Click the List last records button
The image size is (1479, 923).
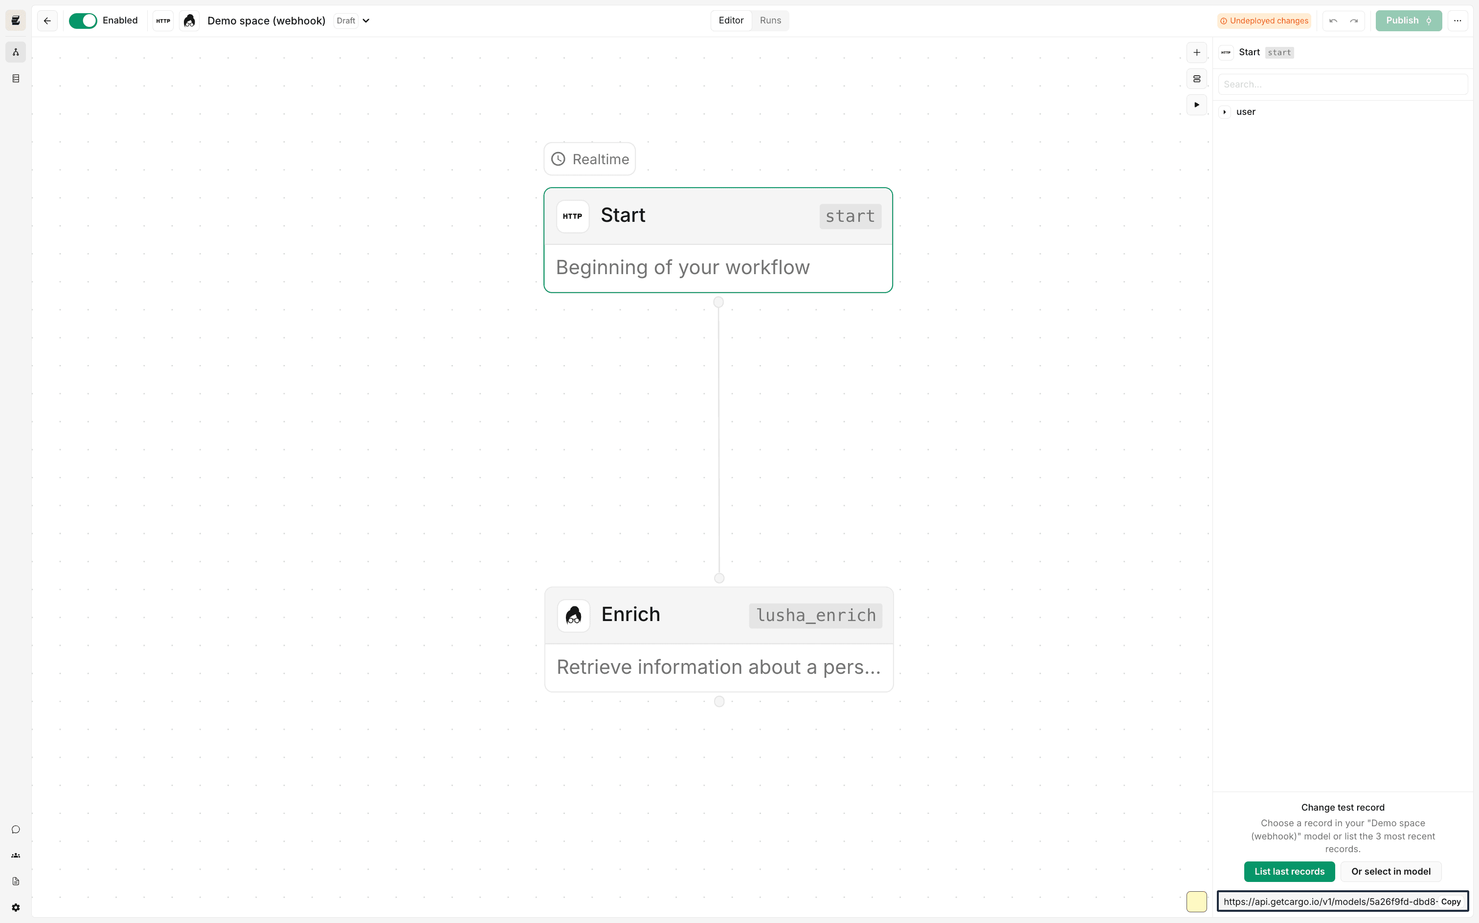(1289, 871)
